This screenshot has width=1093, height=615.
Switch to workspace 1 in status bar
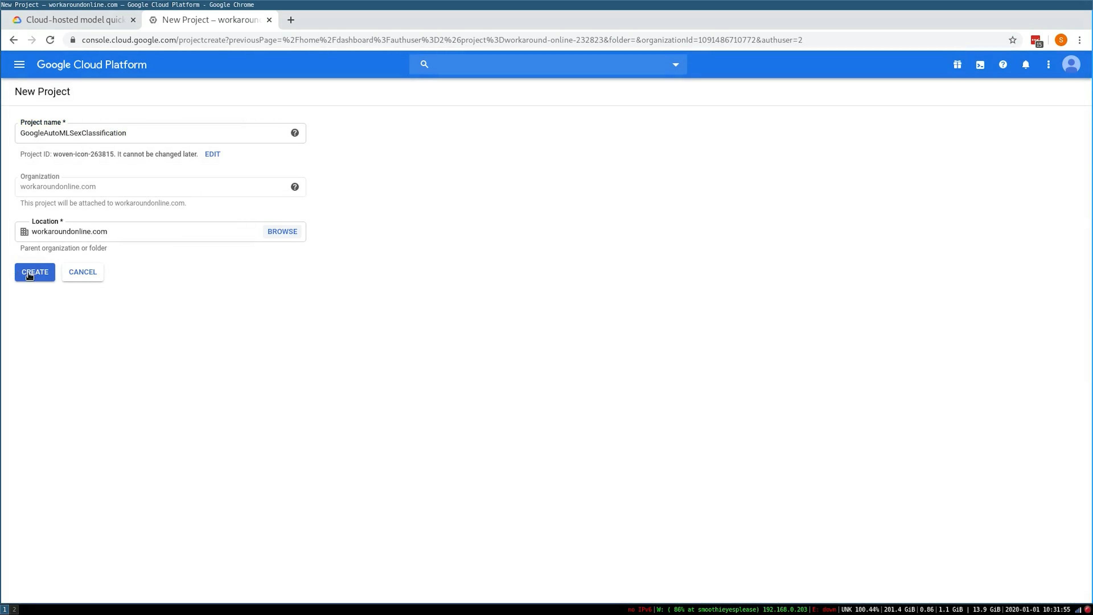[5, 610]
